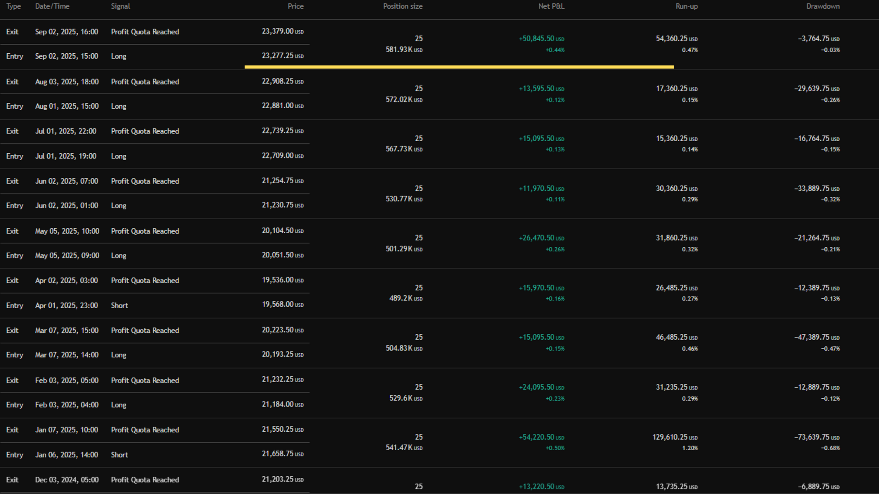The width and height of the screenshot is (879, 494).
Task: Click the Run-up column header
Action: coord(686,6)
